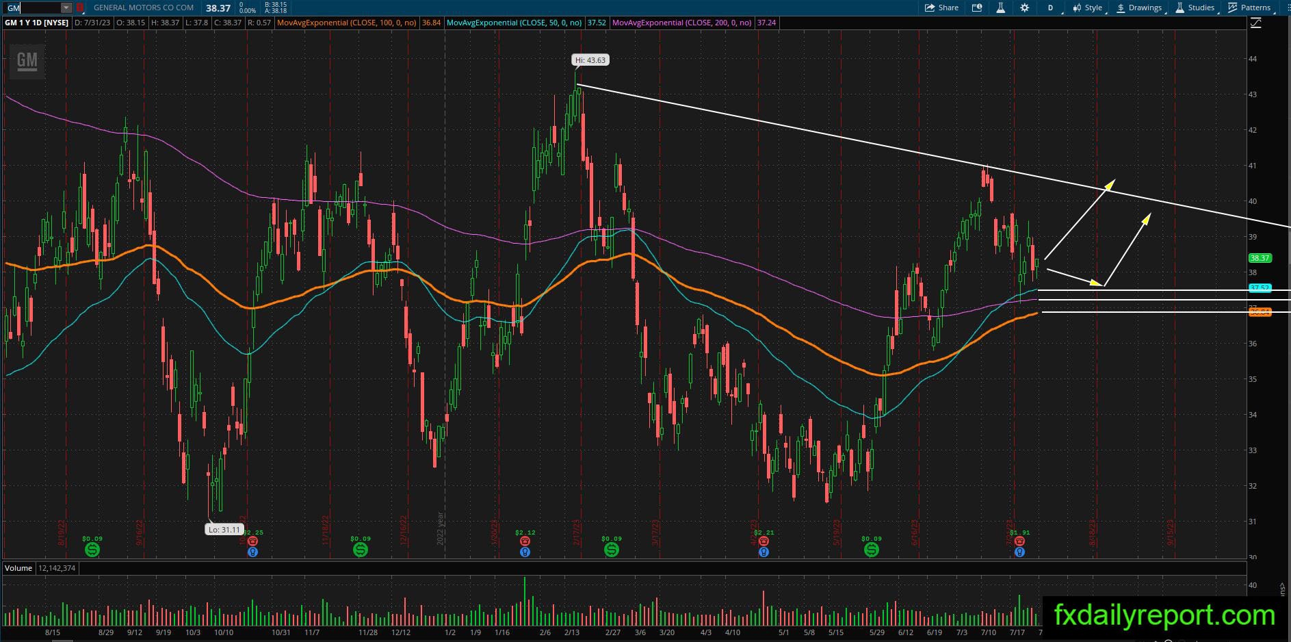Open the Studies menu

tap(1195, 8)
